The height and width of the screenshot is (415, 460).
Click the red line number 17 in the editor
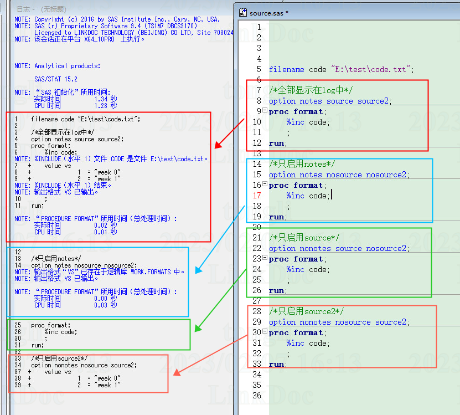257,196
